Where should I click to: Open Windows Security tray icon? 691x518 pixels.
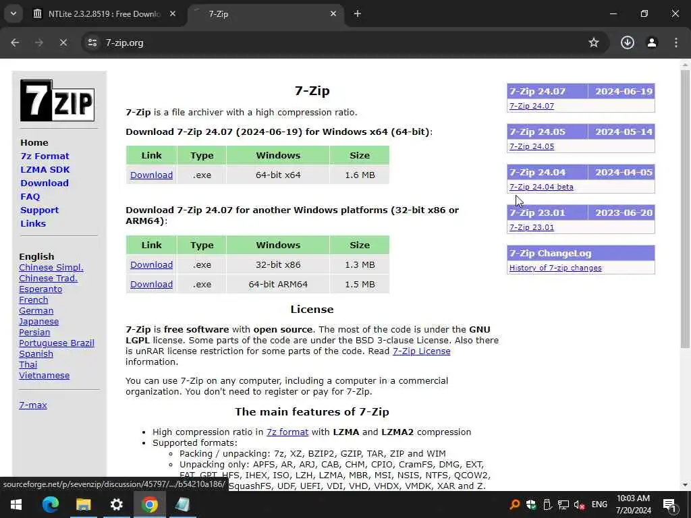[530, 505]
